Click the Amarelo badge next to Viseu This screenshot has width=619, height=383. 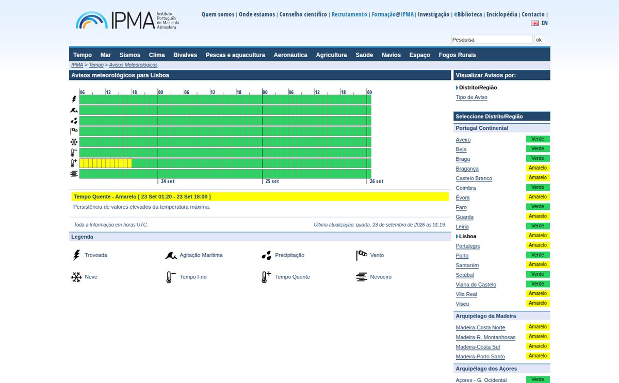(x=538, y=304)
